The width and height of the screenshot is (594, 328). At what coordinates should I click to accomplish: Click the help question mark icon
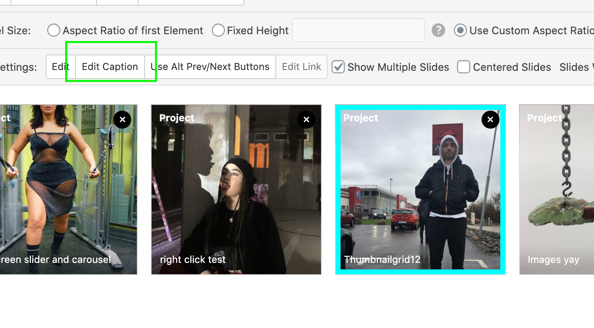[438, 31]
